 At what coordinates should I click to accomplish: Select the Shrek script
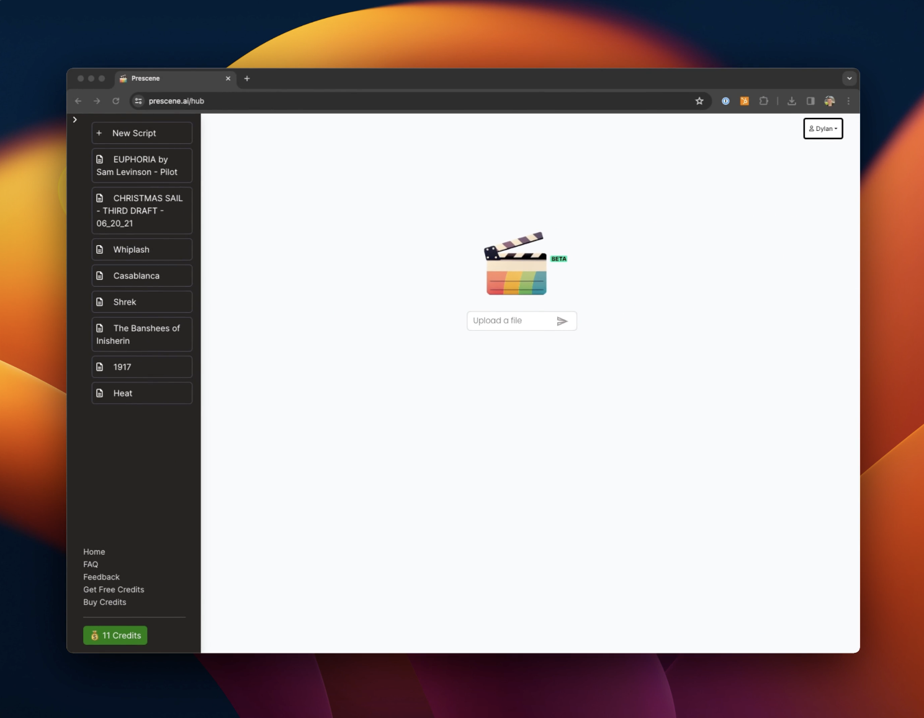[142, 302]
